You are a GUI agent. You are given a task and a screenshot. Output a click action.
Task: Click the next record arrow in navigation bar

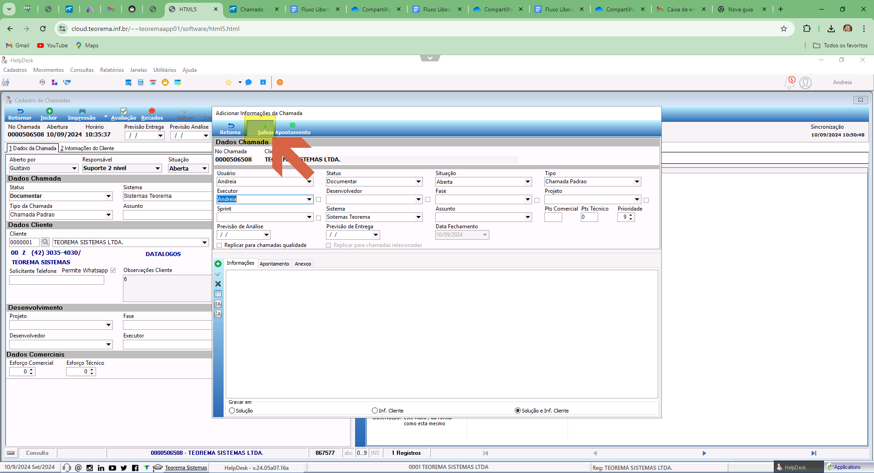[704, 453]
